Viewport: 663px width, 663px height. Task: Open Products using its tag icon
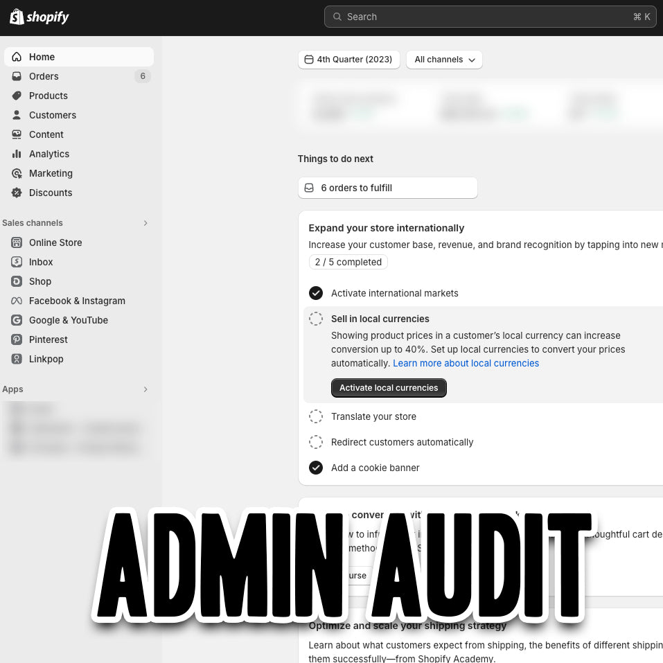tap(16, 96)
